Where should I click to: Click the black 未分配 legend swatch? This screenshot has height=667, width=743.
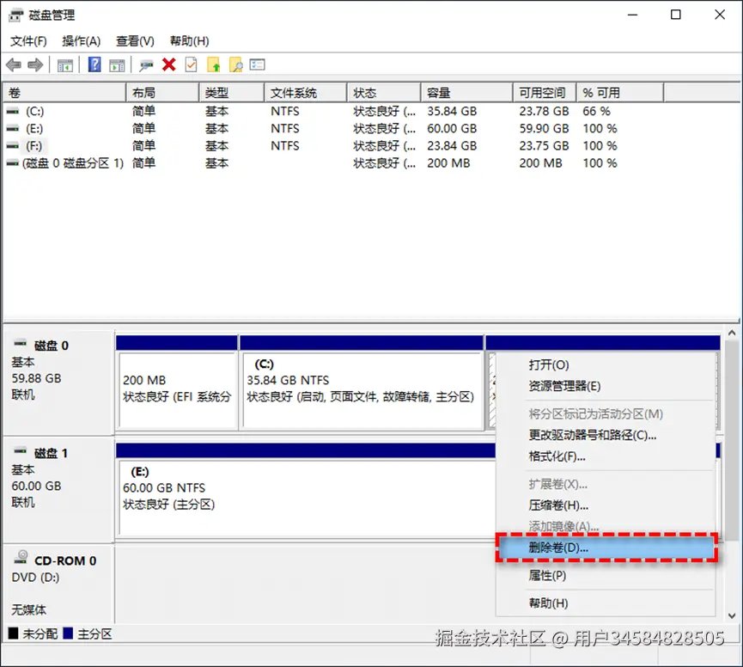(13, 633)
